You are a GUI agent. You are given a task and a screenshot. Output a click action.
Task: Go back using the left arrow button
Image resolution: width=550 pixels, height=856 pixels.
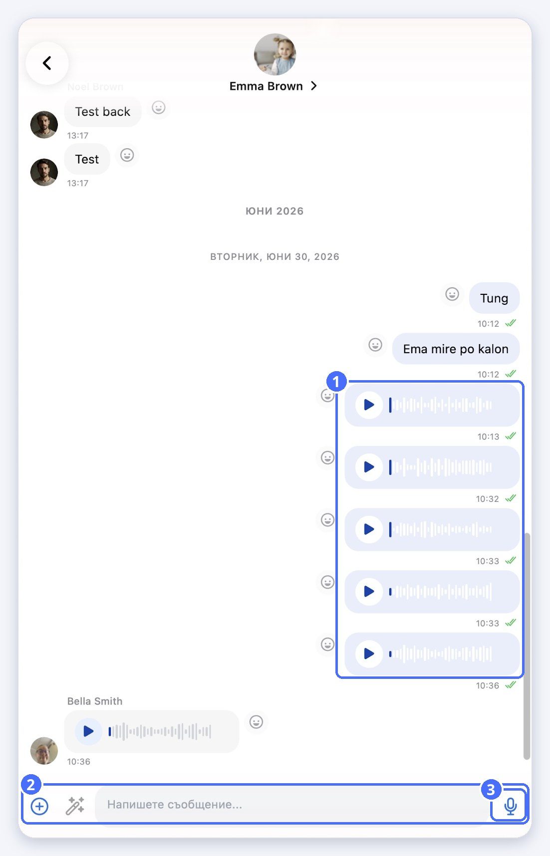point(47,63)
